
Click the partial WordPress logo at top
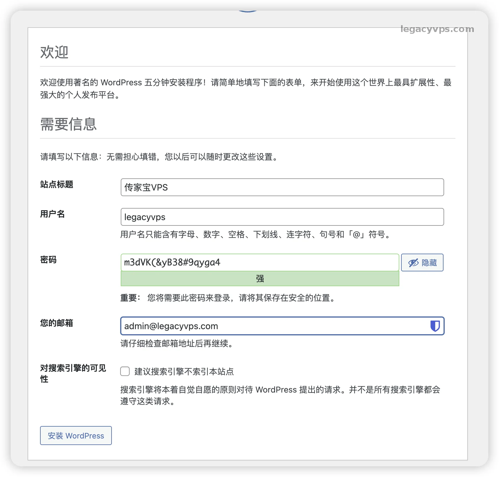248,12
